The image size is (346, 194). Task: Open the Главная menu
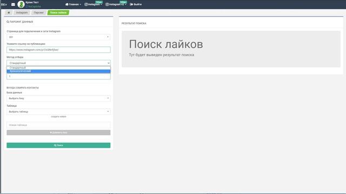coord(73,4)
